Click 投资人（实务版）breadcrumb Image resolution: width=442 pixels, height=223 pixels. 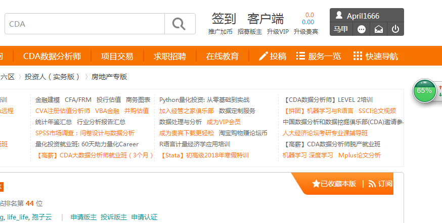52,77
